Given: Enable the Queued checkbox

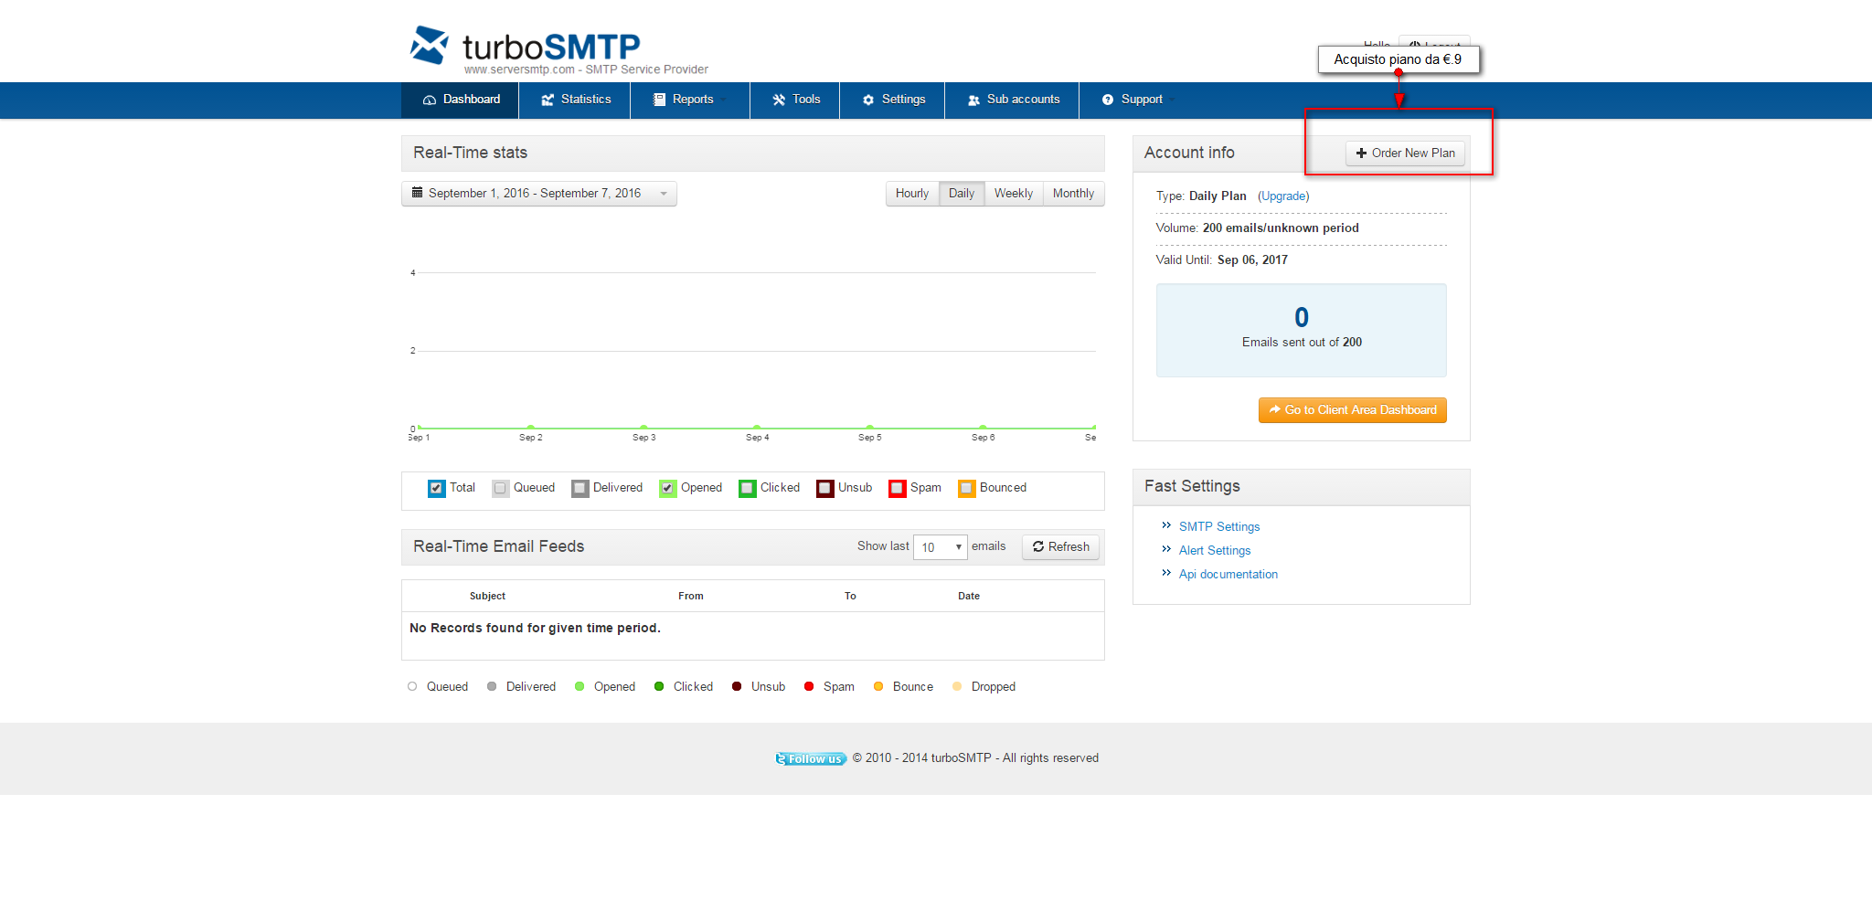Looking at the screenshot, I should [500, 488].
